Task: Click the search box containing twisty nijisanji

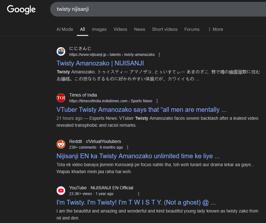Action: [x=158, y=9]
